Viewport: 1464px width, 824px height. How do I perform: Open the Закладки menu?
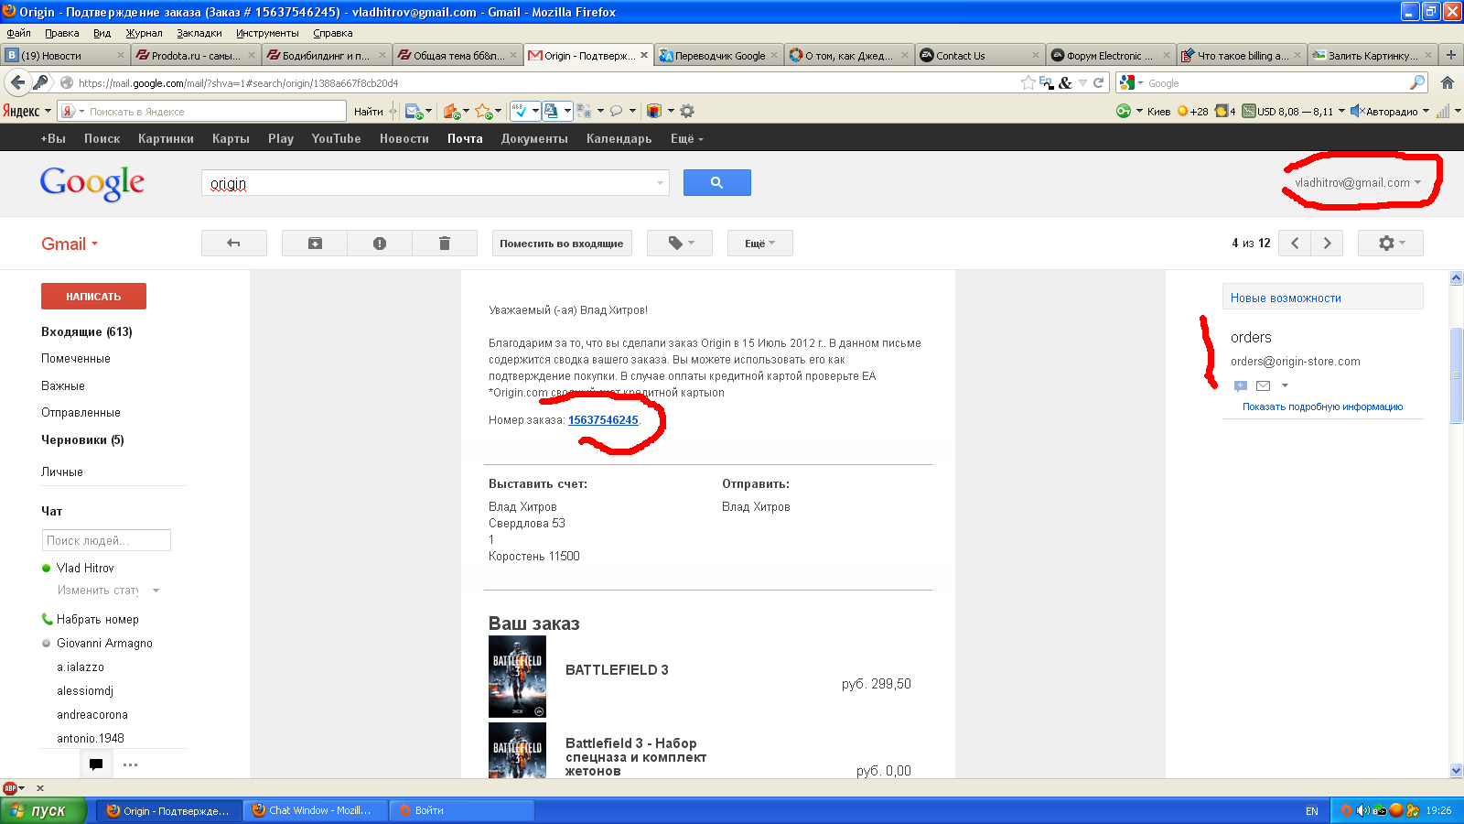(x=199, y=33)
